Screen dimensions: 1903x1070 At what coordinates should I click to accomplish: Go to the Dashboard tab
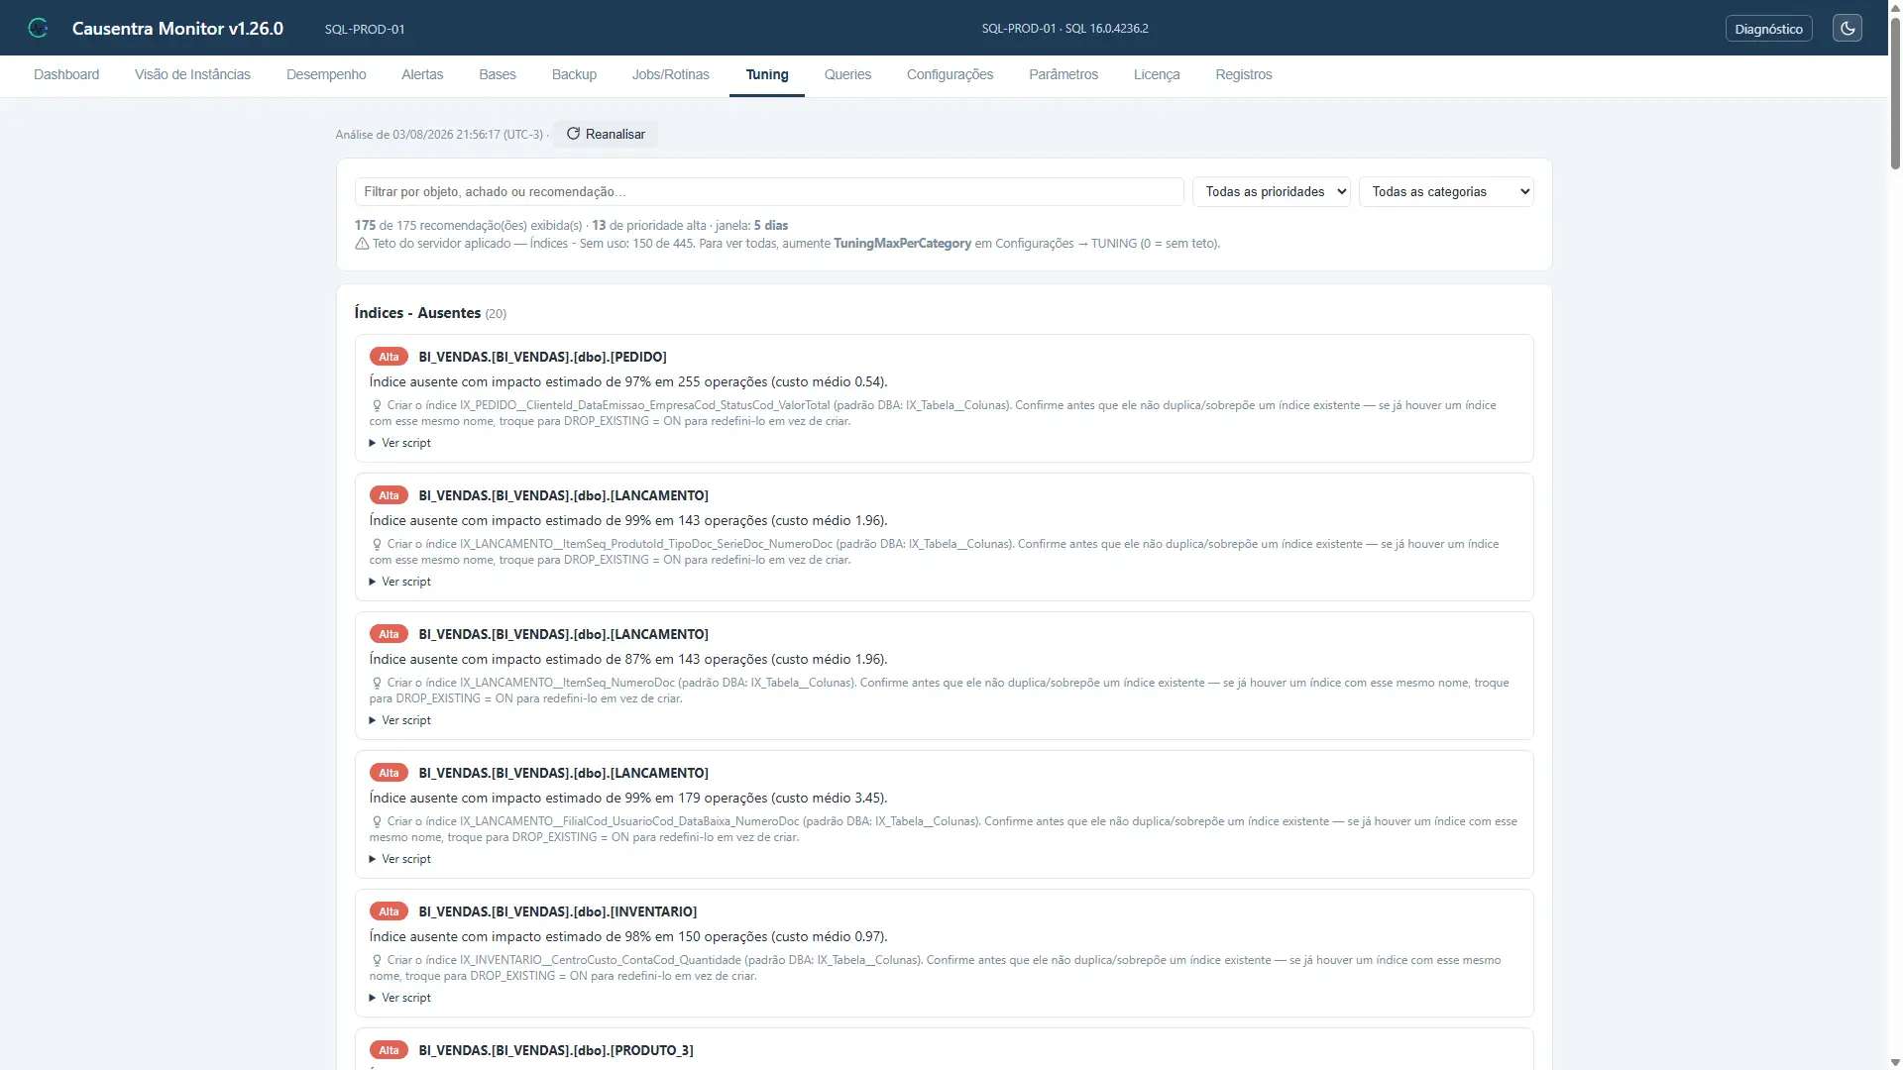(x=66, y=74)
